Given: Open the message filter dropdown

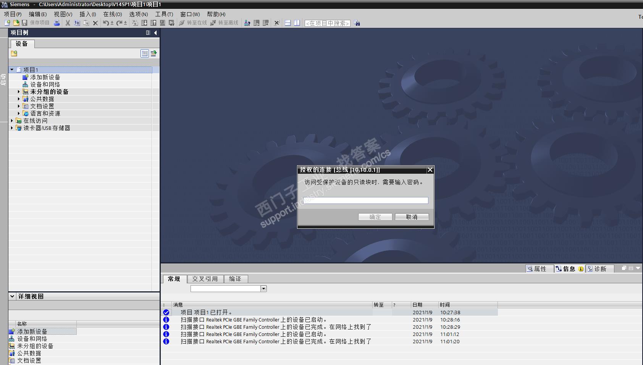Looking at the screenshot, I should click(263, 289).
